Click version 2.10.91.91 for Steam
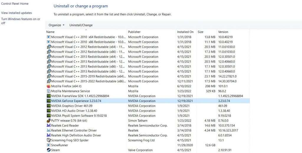302x153 pixels. (x=225, y=150)
